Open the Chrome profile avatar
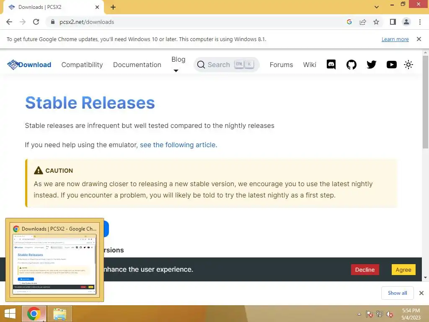The image size is (429, 322). click(406, 22)
